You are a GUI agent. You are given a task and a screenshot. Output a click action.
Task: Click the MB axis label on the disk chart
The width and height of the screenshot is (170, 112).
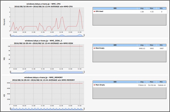(x=4, y=59)
